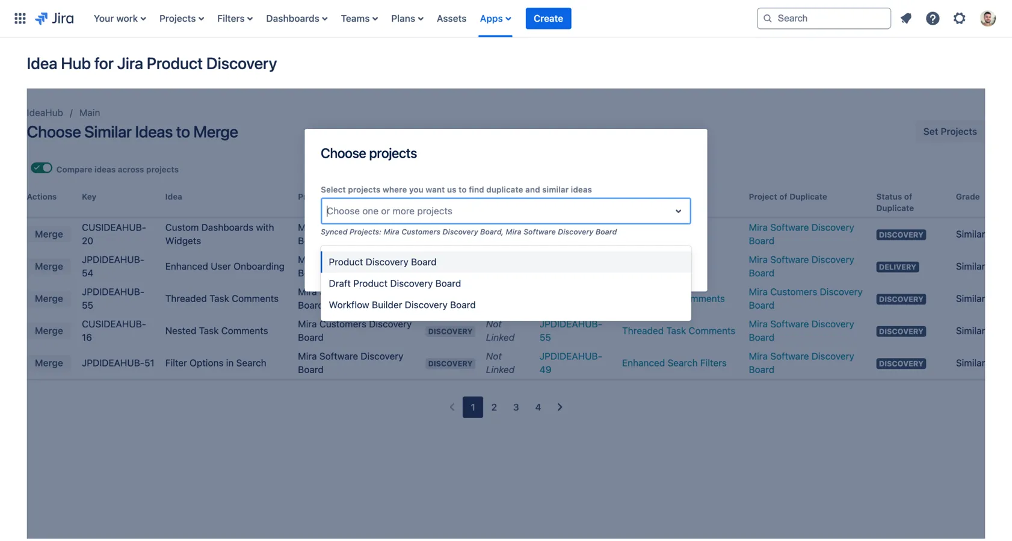Open the Jira settings gear icon

click(x=958, y=18)
